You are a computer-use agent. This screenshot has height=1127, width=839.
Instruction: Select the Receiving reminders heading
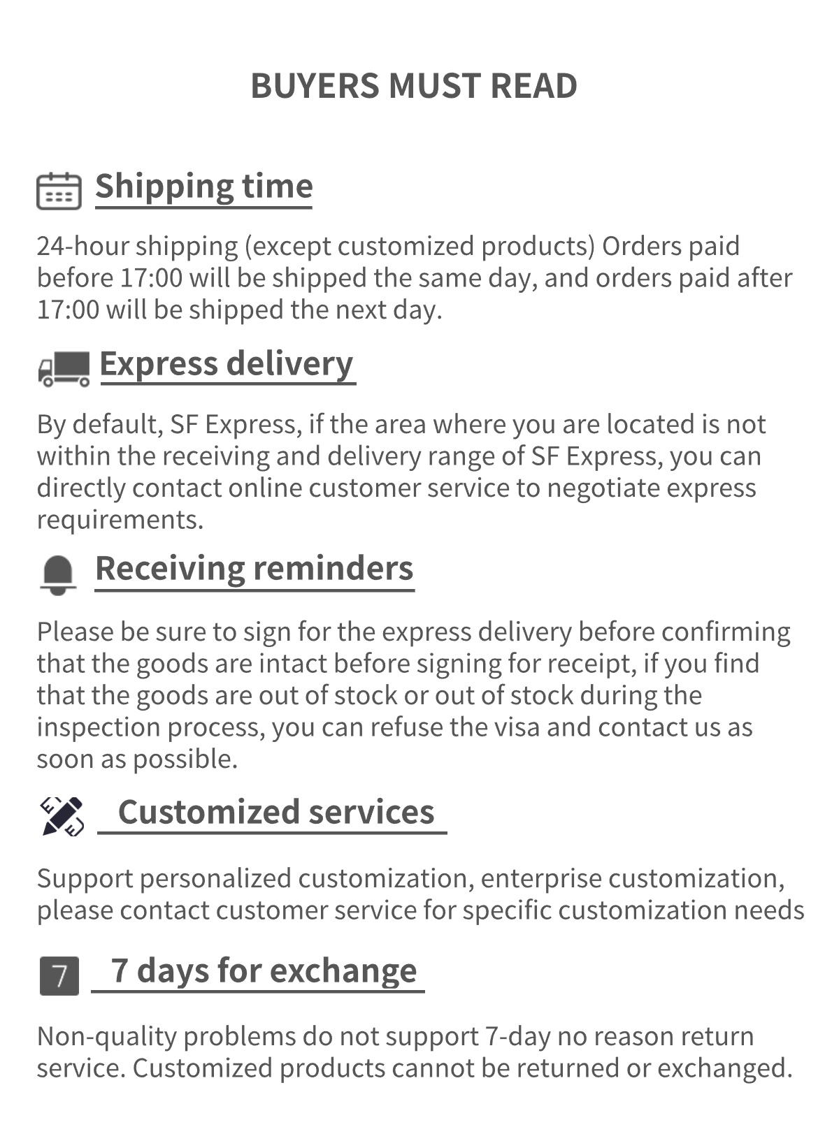pos(254,568)
